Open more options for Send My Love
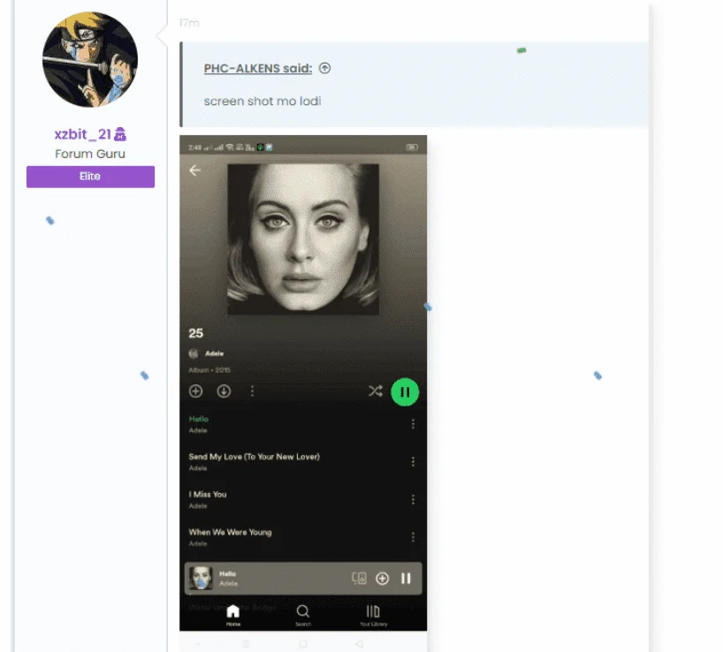This screenshot has height=652, width=723. (413, 462)
